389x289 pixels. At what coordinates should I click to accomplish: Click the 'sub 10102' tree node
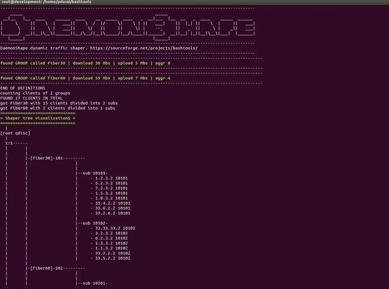coord(94,223)
